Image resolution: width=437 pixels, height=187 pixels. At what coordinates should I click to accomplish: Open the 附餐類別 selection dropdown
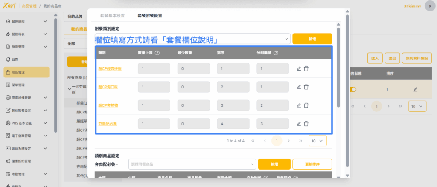coord(192,39)
